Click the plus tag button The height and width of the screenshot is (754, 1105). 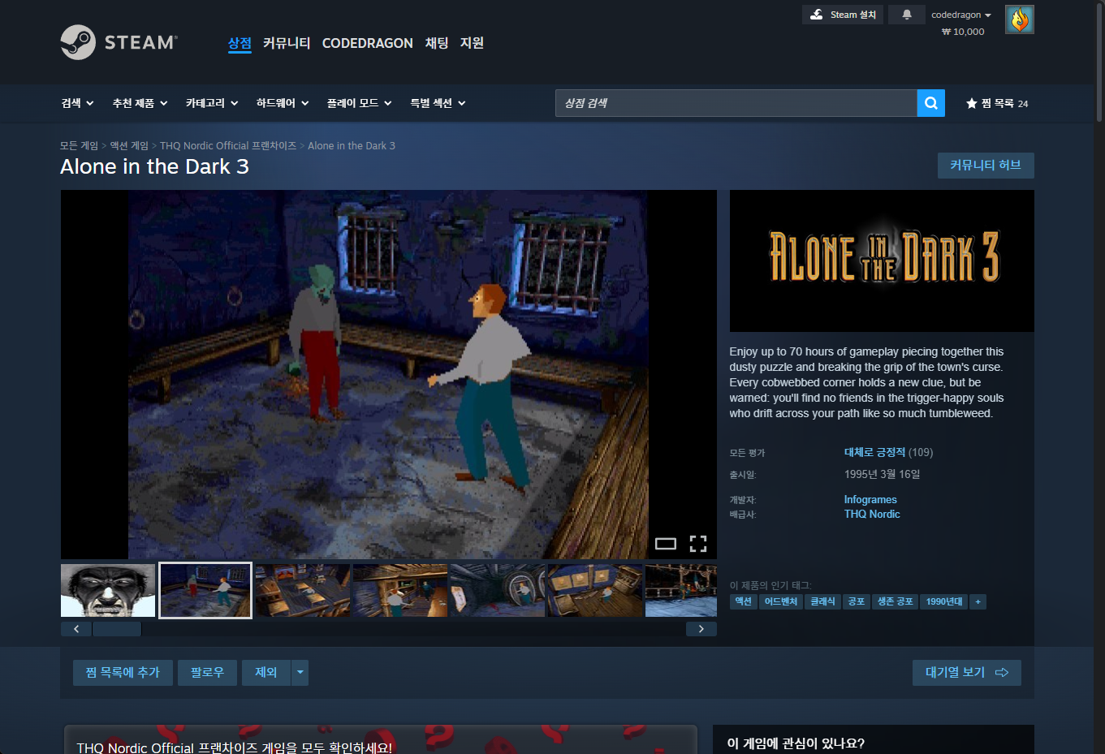[x=978, y=601]
